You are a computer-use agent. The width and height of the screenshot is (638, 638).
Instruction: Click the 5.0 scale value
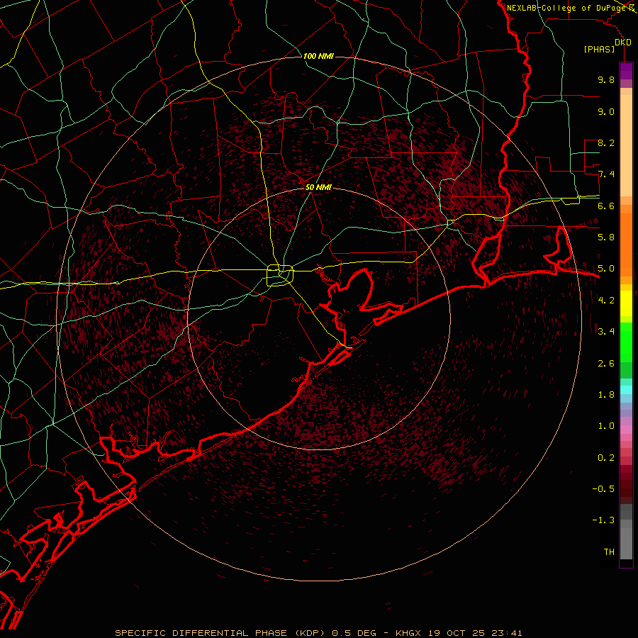coord(606,269)
